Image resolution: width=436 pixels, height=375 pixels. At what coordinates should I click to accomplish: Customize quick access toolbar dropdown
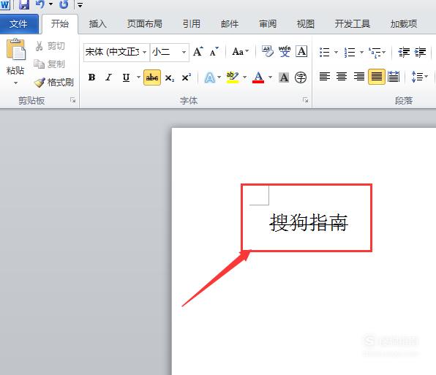pyautogui.click(x=80, y=4)
